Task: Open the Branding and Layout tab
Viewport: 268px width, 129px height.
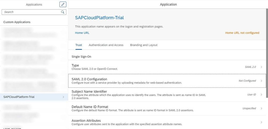Action: (x=144, y=45)
